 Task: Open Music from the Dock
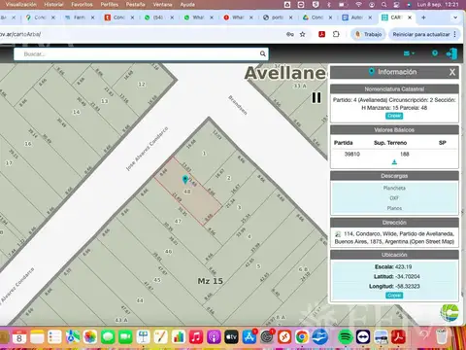pos(196,337)
